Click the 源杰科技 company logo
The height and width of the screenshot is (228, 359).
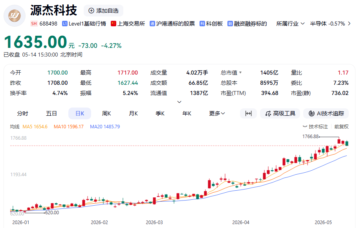pos(15,16)
